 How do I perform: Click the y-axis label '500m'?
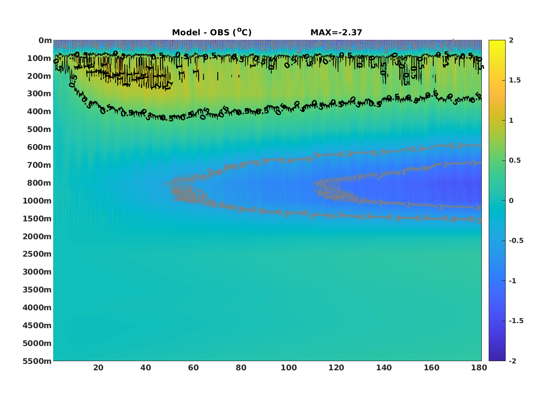point(39,130)
